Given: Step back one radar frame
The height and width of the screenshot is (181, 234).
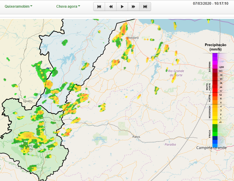Looking at the screenshot, I should (x=111, y=6).
